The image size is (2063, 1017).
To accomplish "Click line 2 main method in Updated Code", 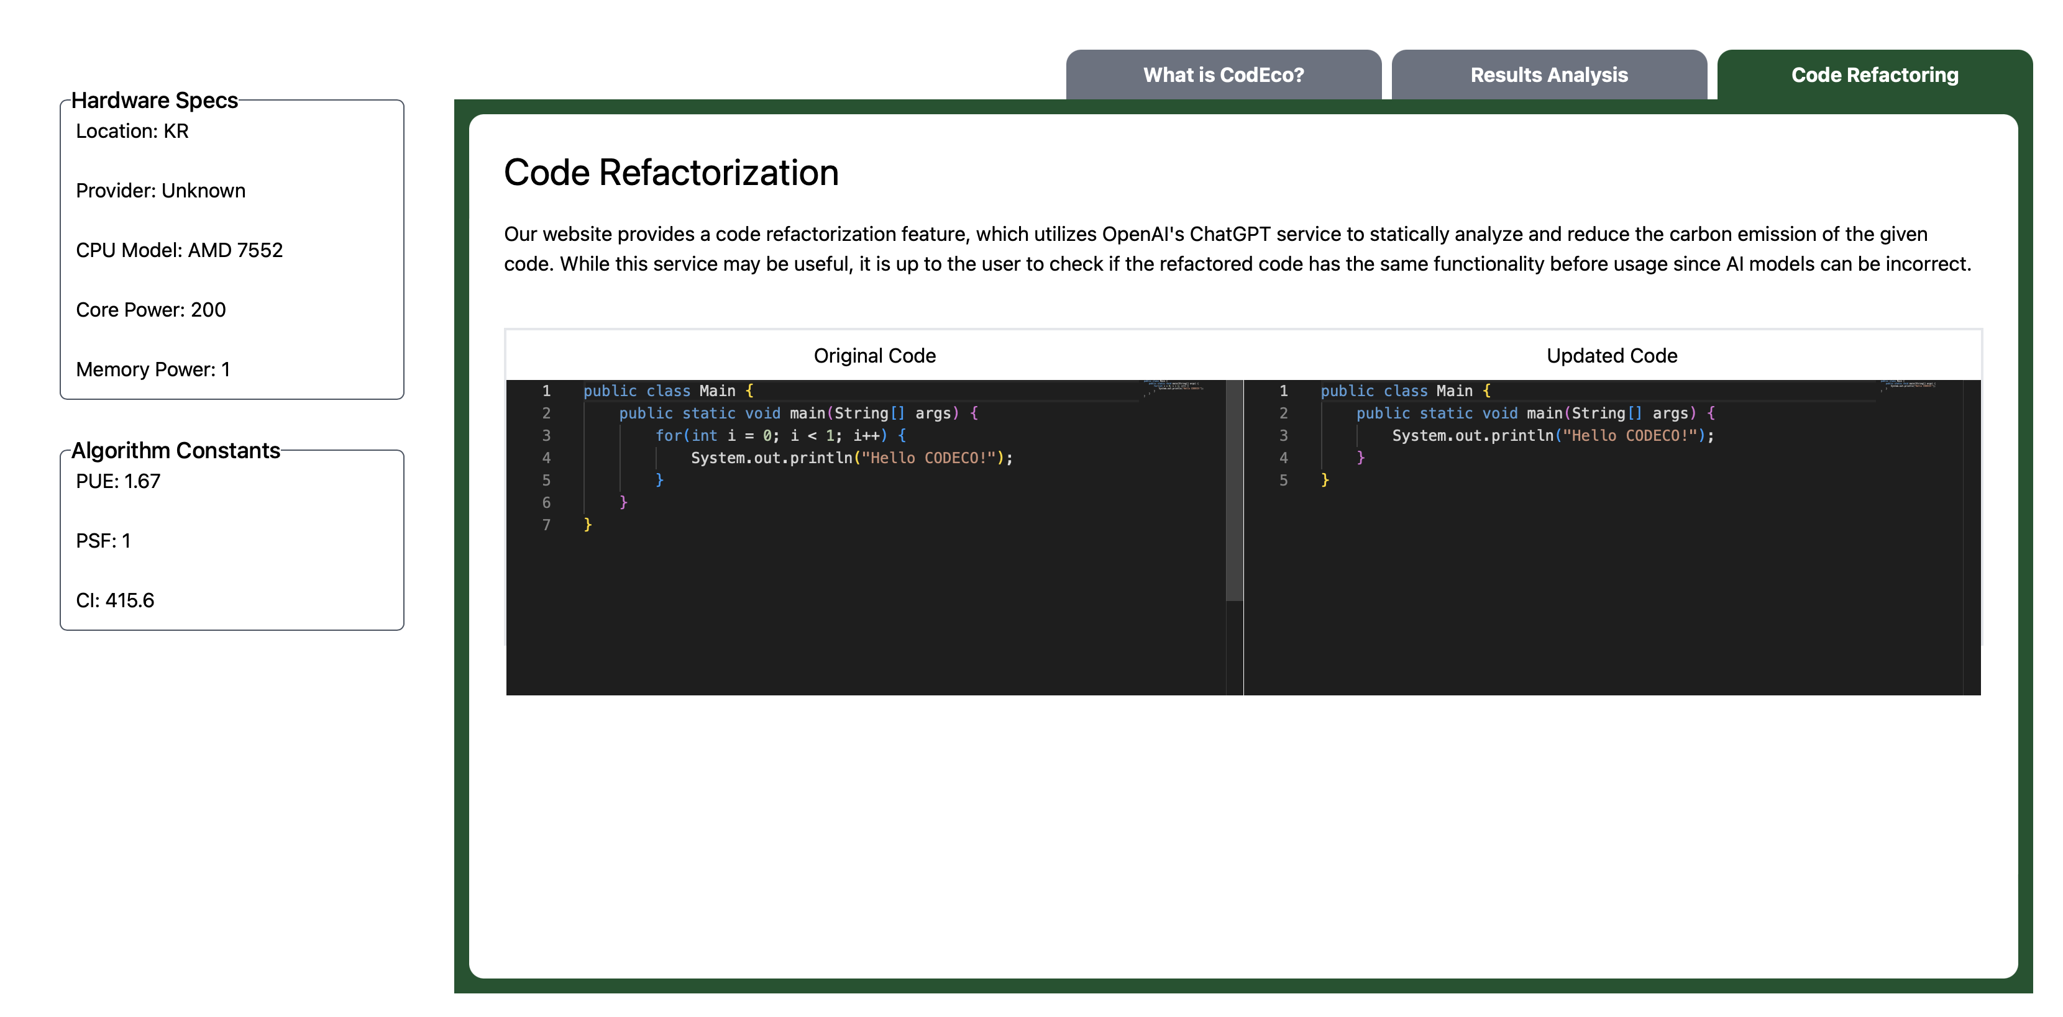I will [1535, 413].
